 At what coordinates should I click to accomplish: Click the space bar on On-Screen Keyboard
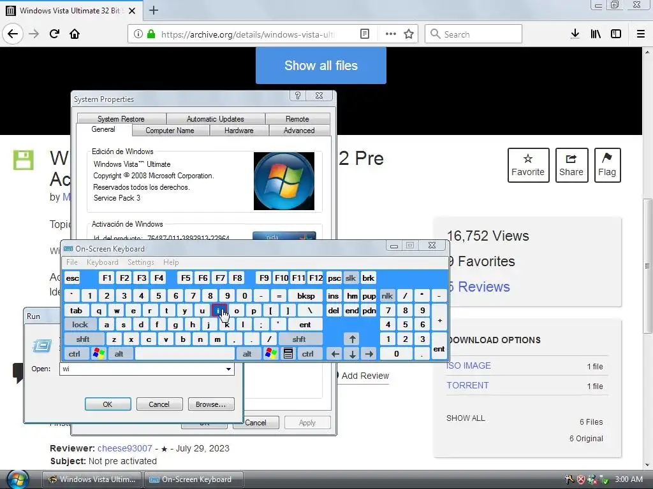(x=185, y=354)
